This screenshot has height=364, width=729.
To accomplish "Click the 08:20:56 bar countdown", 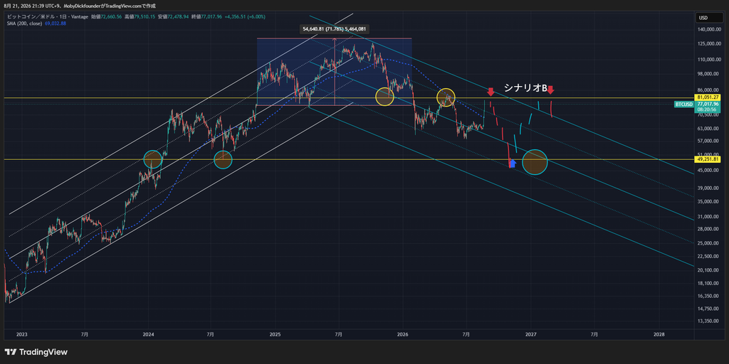I will pos(707,110).
